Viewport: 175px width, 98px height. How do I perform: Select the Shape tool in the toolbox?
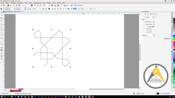point(2,15)
